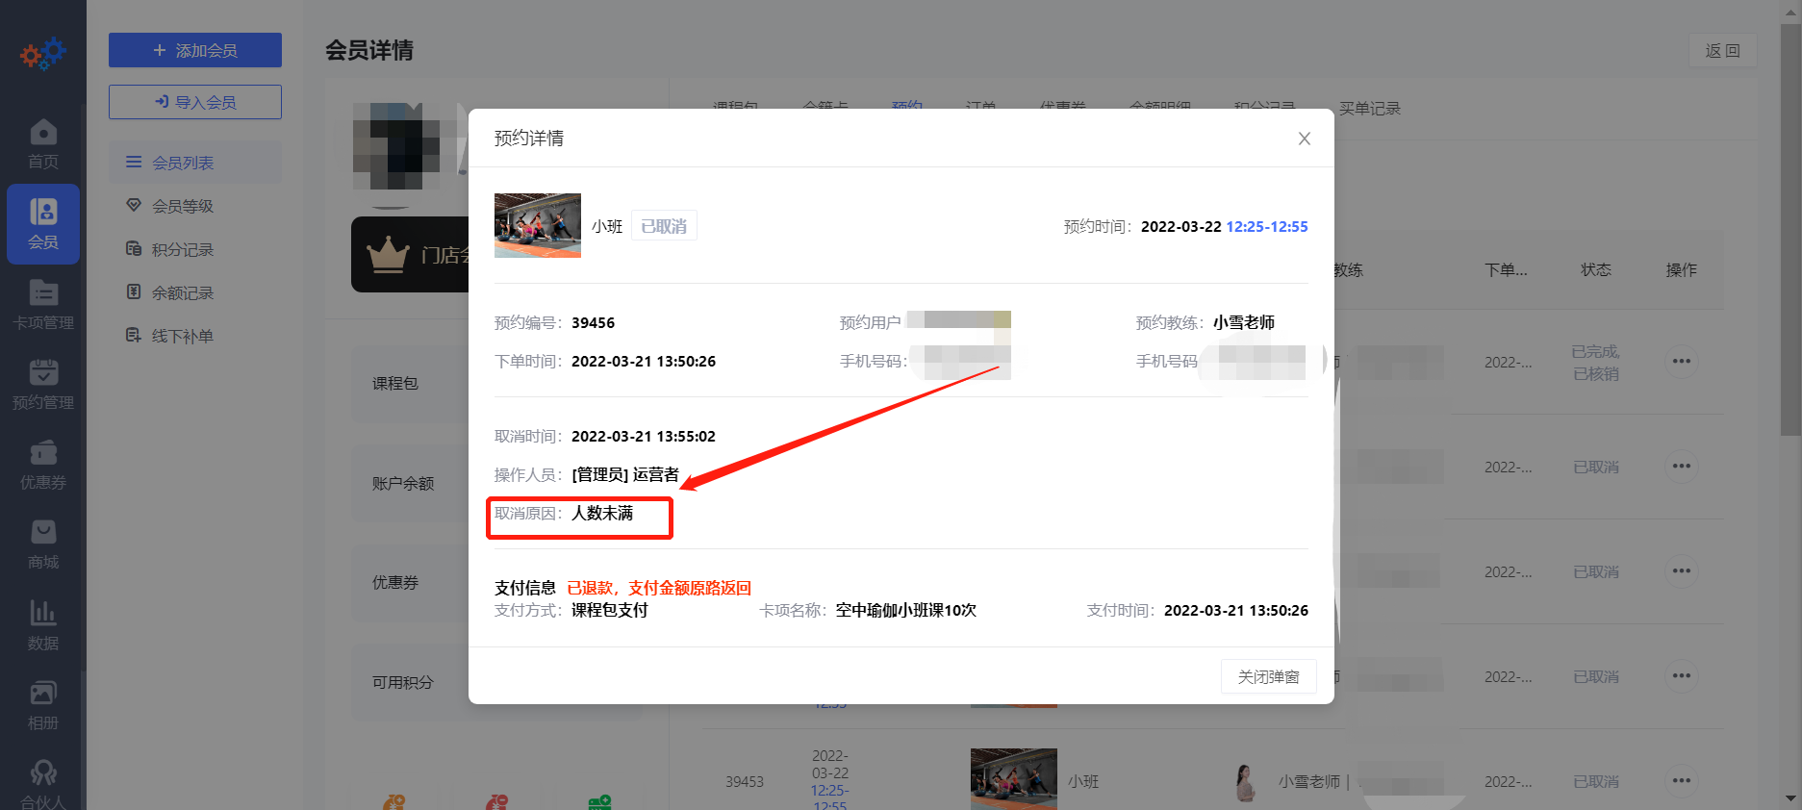Switch to the 买单记录 tab
The width and height of the screenshot is (1802, 810).
(x=1369, y=109)
